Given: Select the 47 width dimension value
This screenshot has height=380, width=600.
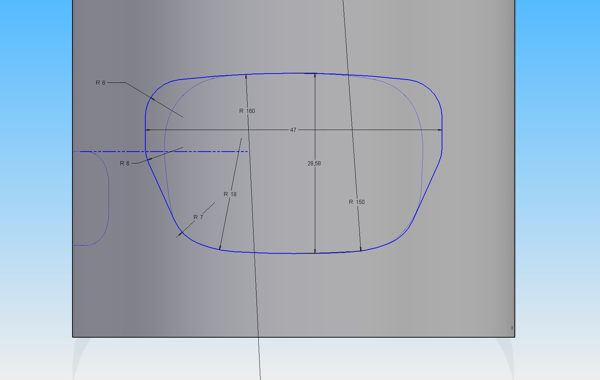Looking at the screenshot, I should click(293, 130).
